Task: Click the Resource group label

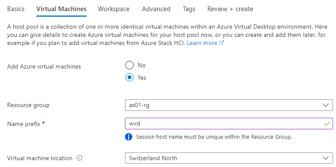Action: 28,105
